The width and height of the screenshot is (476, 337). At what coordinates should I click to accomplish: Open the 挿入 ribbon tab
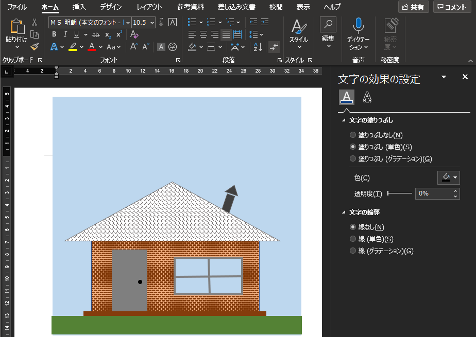tap(79, 7)
